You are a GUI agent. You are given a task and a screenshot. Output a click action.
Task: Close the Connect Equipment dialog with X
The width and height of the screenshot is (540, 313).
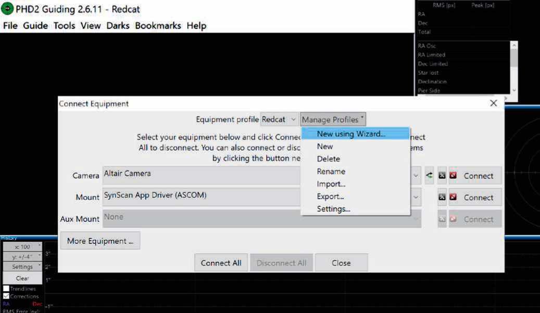click(494, 103)
